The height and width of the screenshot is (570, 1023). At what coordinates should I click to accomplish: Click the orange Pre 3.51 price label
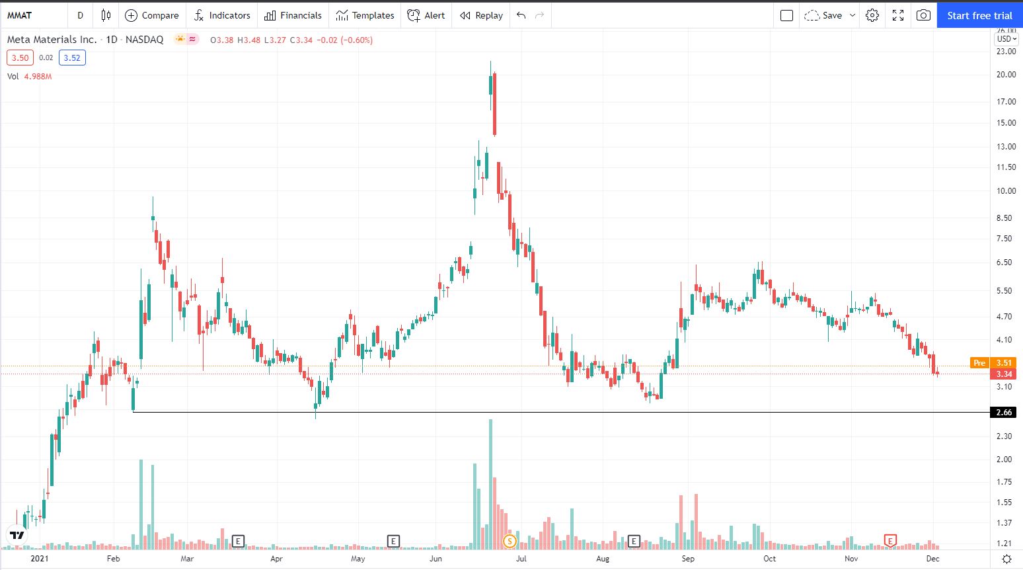993,362
